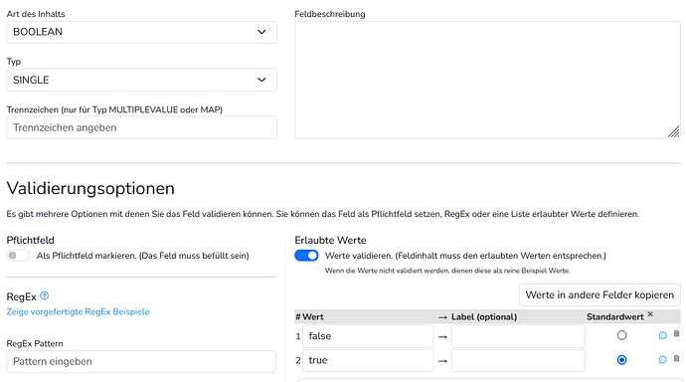This screenshot has width=686, height=382.
Task: Open Zeige vorgefertigte RegEx Beispiele link
Action: click(x=78, y=311)
